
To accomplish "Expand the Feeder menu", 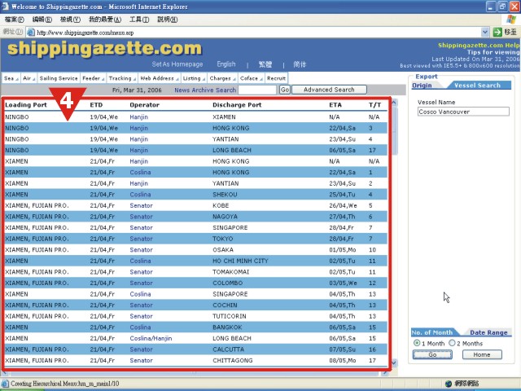I will coord(93,78).
